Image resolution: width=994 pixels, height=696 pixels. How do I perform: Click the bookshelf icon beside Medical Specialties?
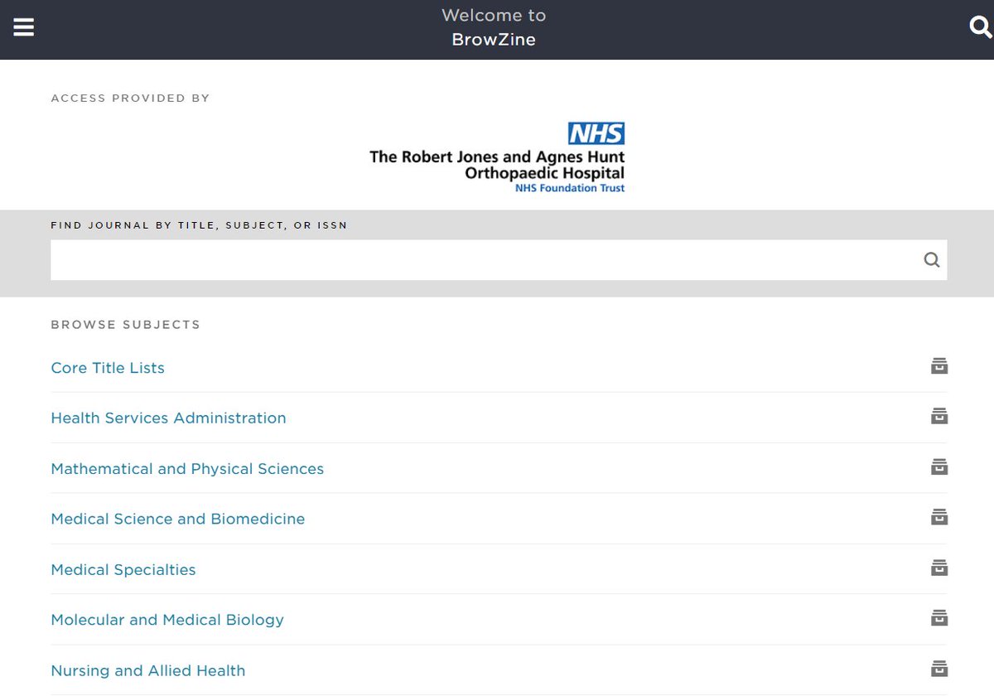click(x=939, y=568)
